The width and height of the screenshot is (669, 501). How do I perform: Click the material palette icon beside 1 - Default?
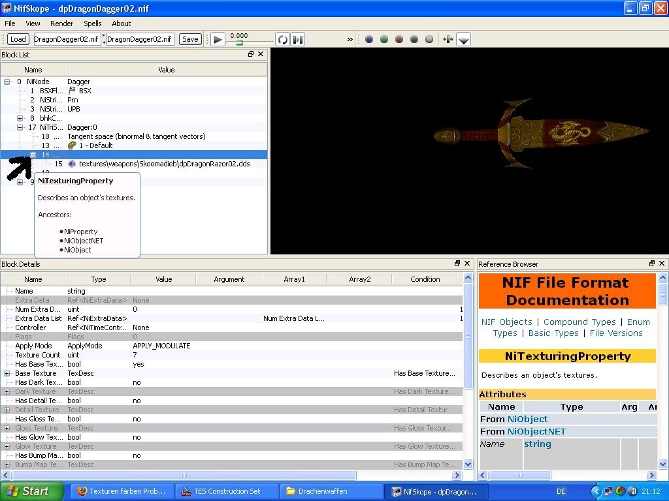click(x=72, y=145)
